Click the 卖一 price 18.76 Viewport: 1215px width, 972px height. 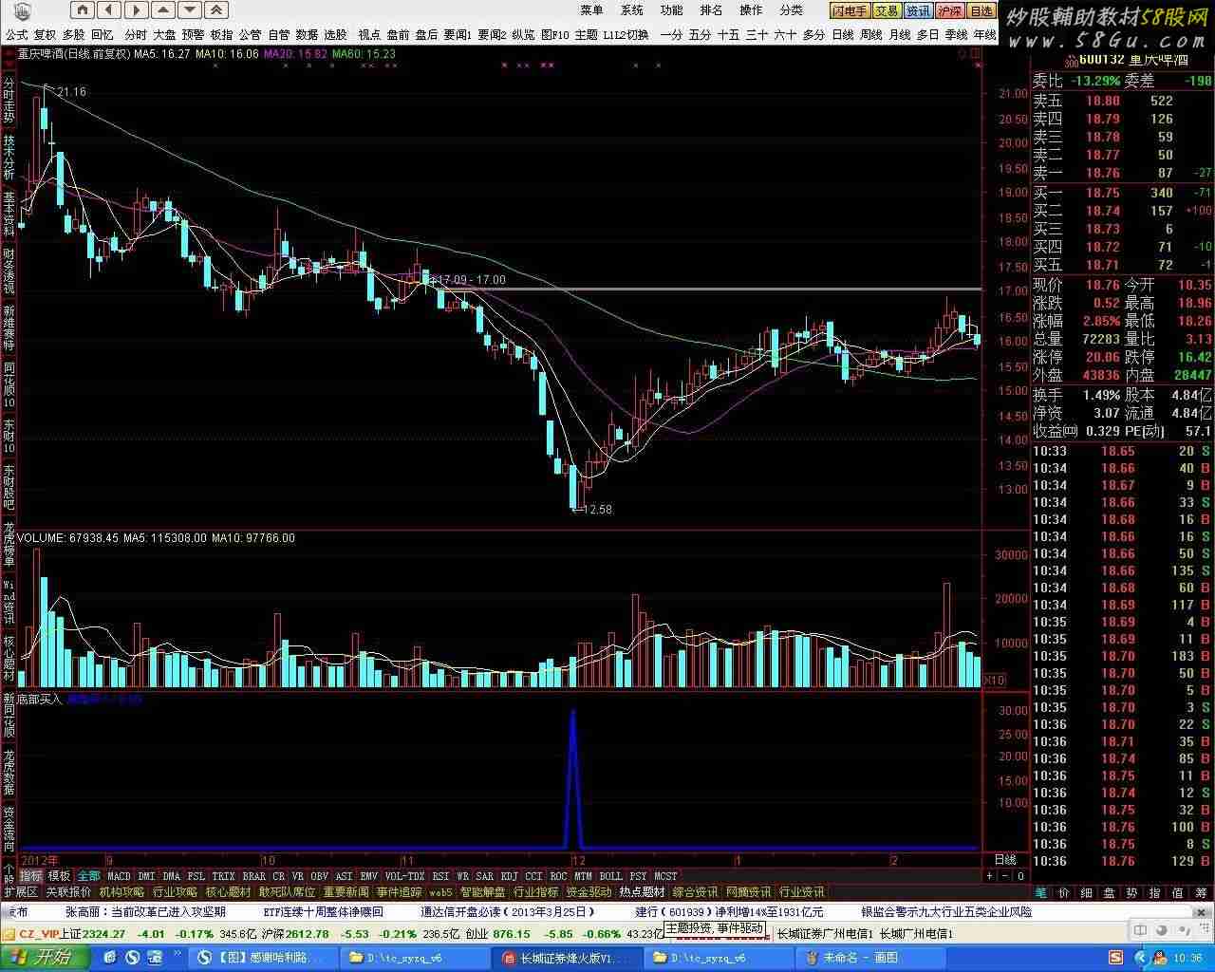point(1103,173)
